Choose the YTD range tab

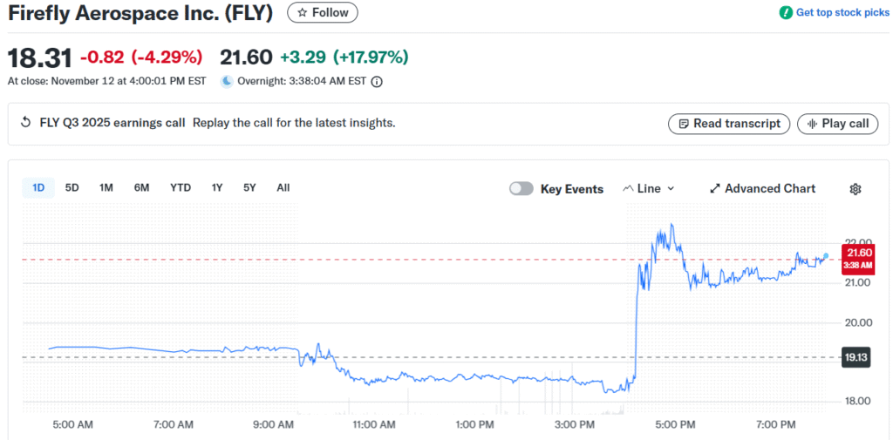(x=181, y=187)
